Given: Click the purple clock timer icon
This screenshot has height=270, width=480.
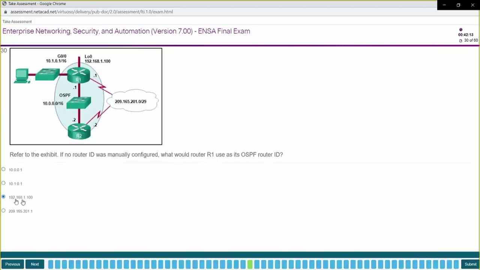Looking at the screenshot, I should pos(461,30).
